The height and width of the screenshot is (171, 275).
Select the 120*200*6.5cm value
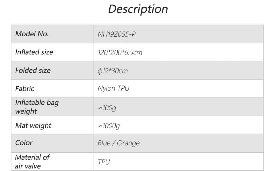[x=120, y=53]
